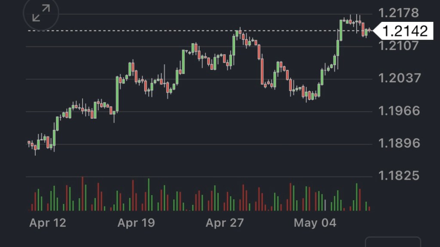Click the tallest green volume bar
440x247 pixels.
pyautogui.click(x=149, y=195)
